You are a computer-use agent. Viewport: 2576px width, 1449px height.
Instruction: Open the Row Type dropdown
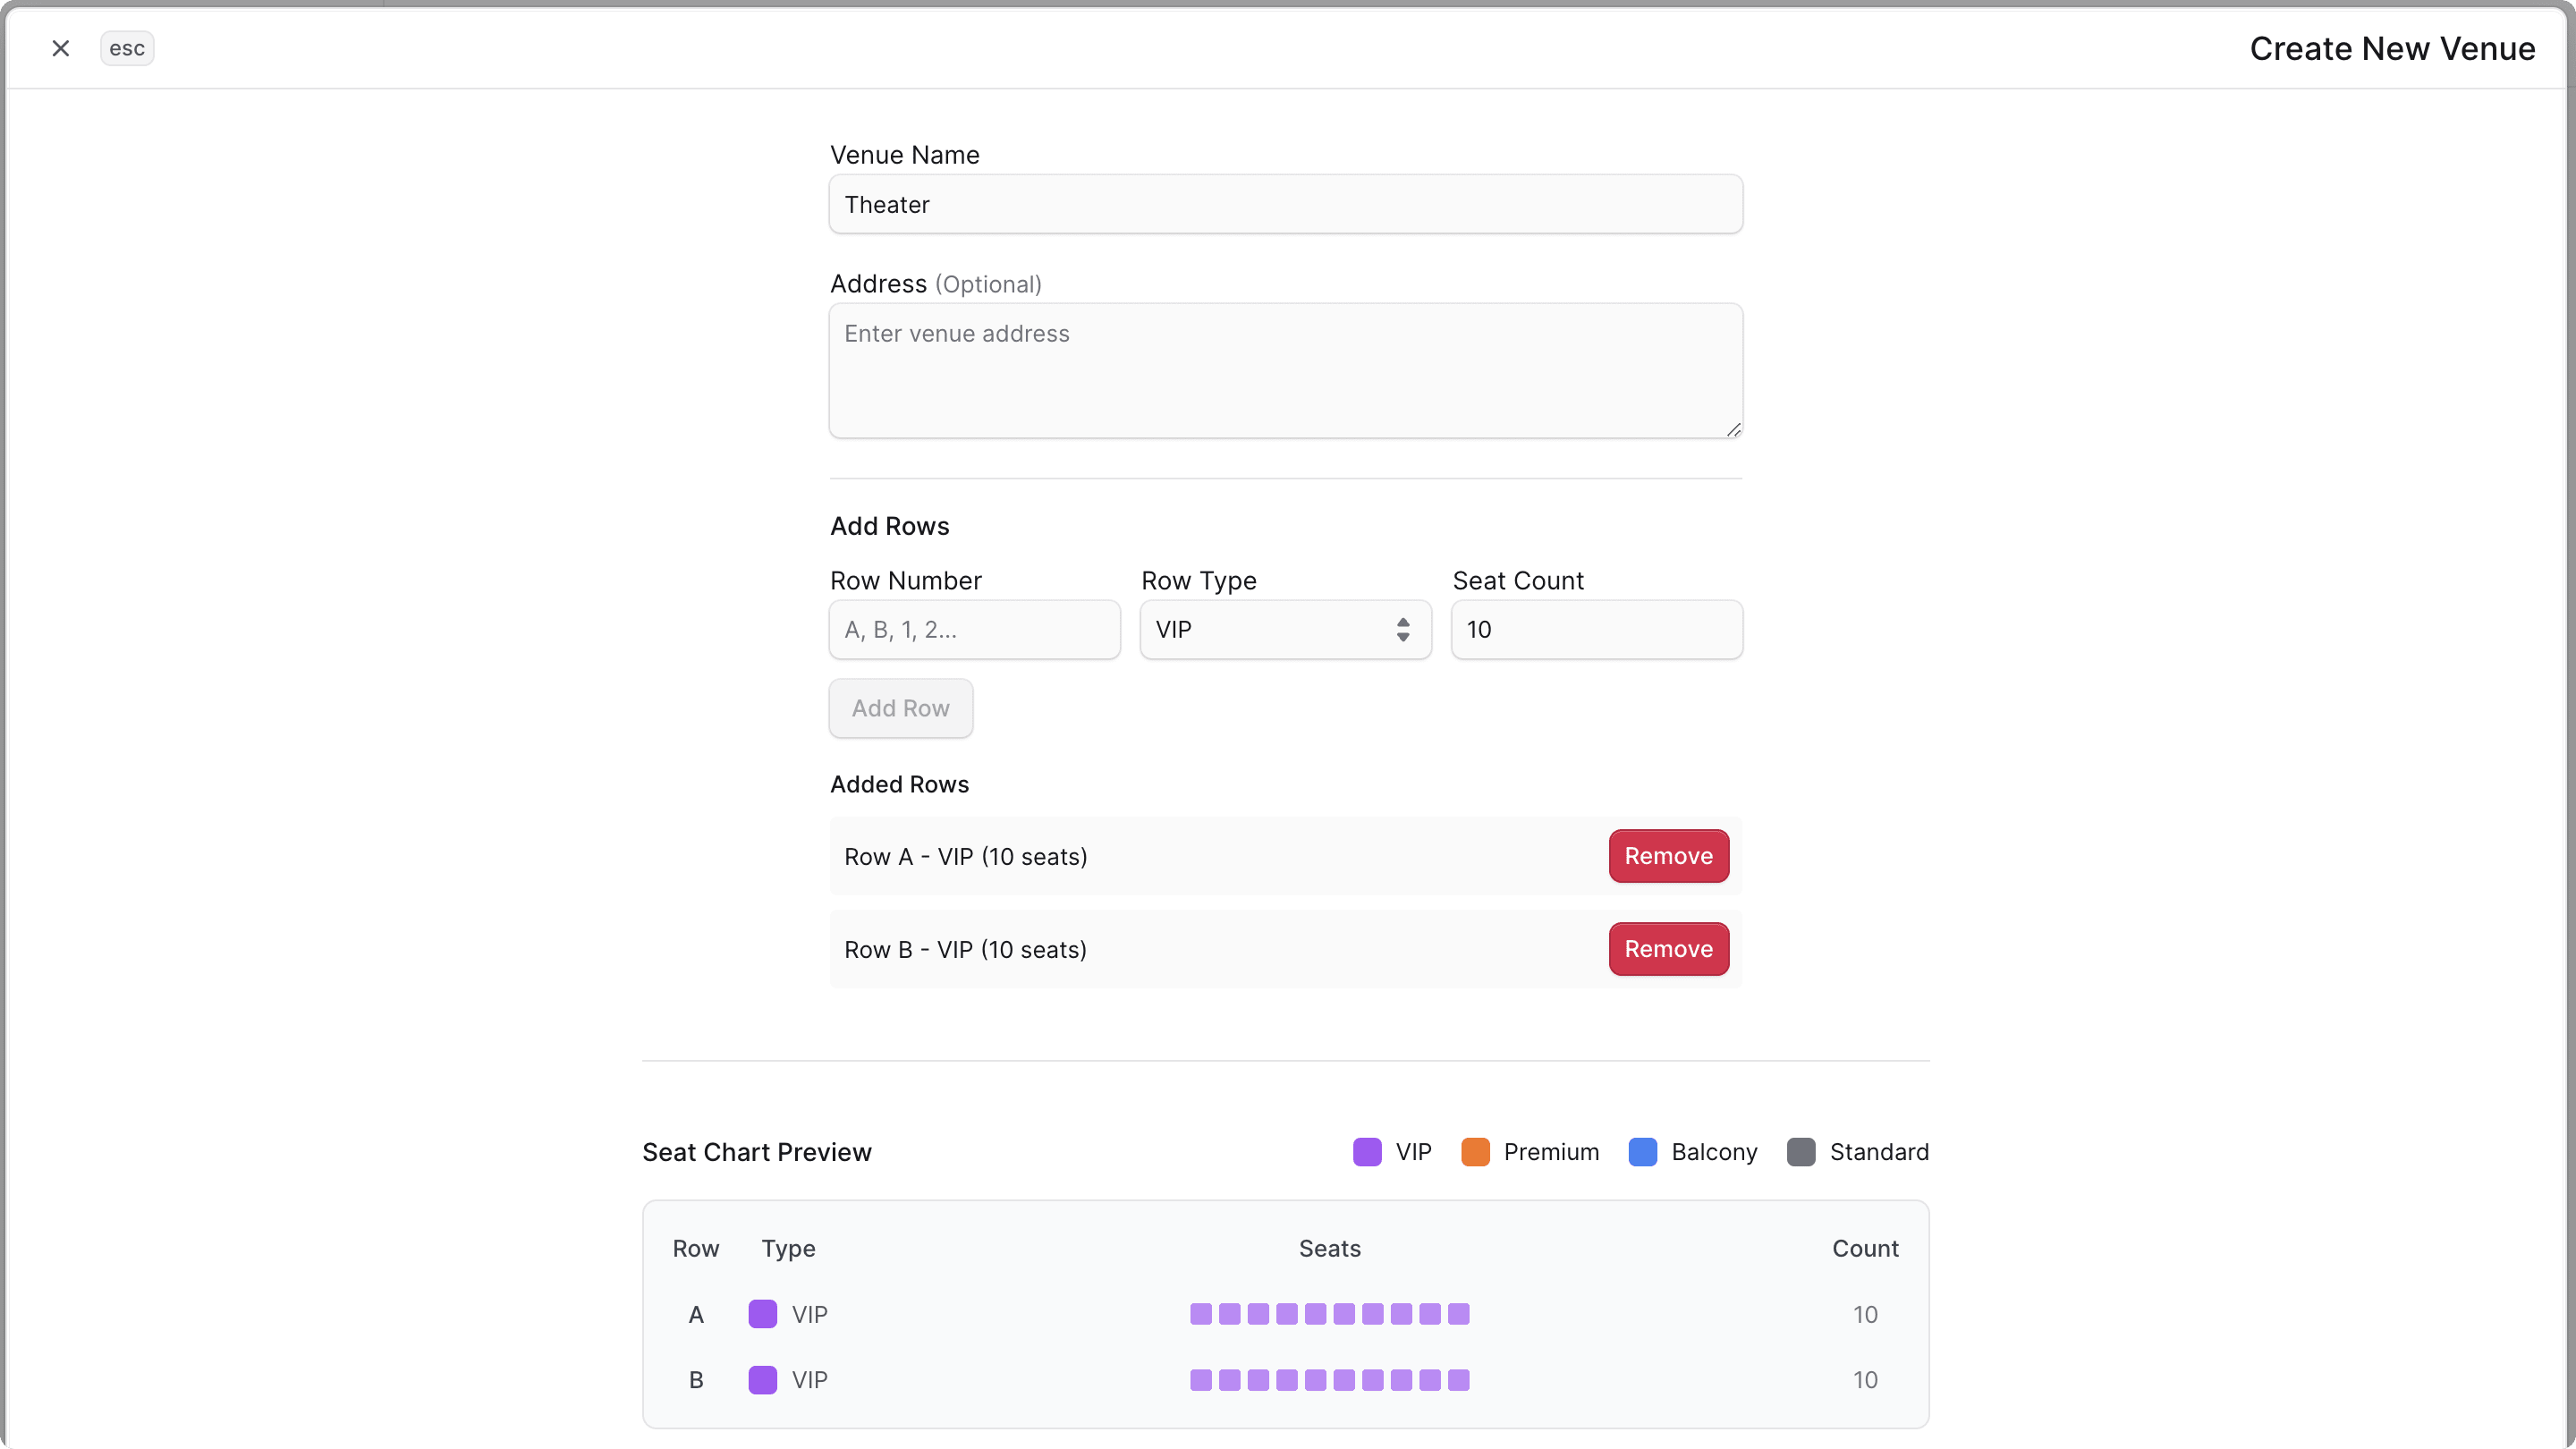point(1285,630)
